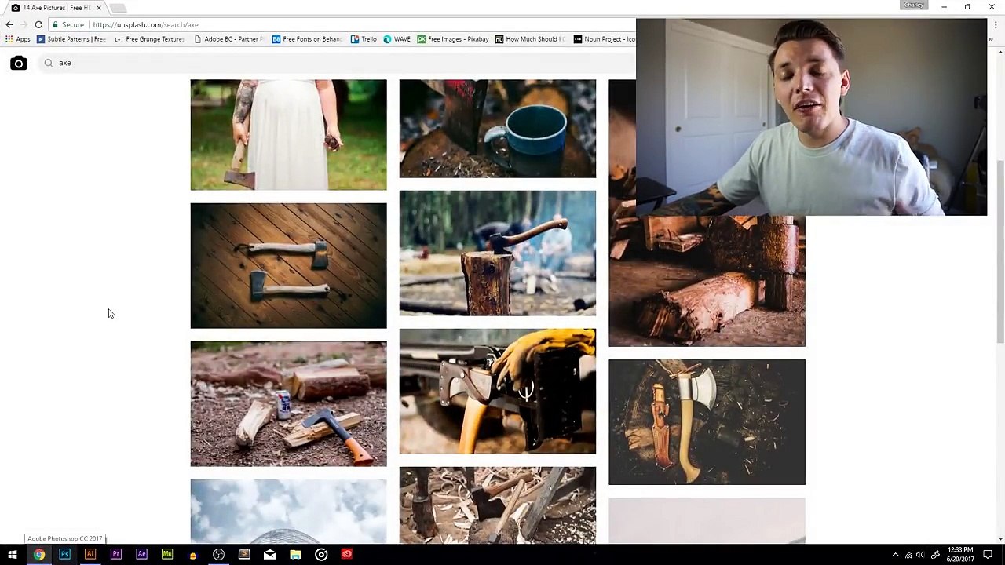This screenshot has height=565, width=1005.
Task: Open OBS Studio from the taskbar
Action: pos(218,555)
